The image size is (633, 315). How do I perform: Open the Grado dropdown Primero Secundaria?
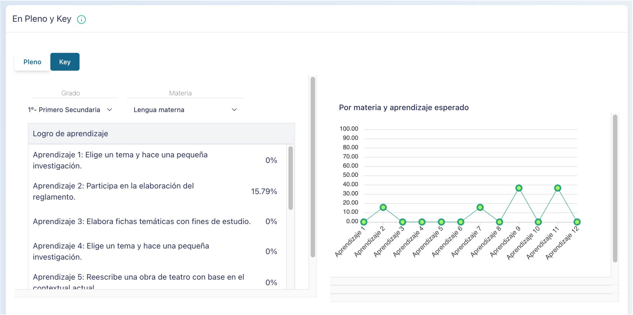[x=70, y=110]
